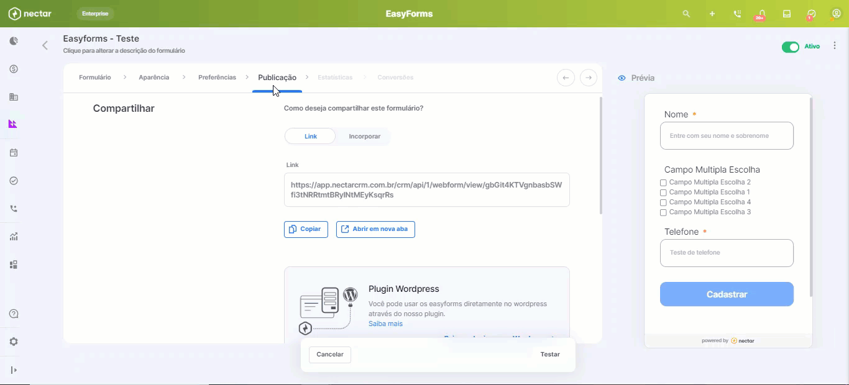Open the calendar icon in the sidebar
This screenshot has width=849, height=385.
14,153
